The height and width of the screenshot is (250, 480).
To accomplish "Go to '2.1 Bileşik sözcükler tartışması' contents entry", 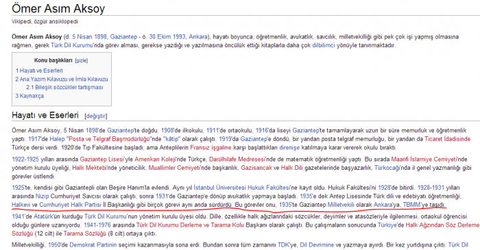I will [x=64, y=88].
